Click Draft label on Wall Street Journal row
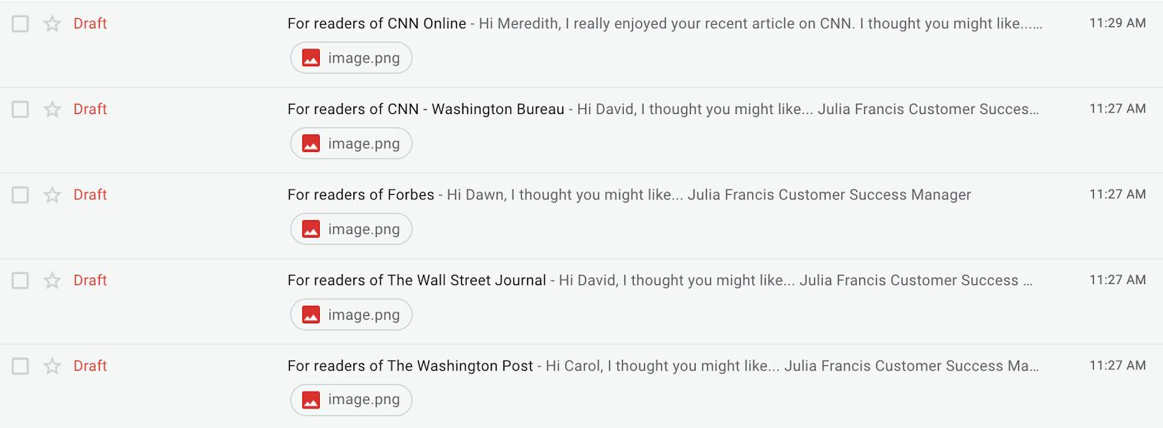The width and height of the screenshot is (1163, 428). (90, 280)
